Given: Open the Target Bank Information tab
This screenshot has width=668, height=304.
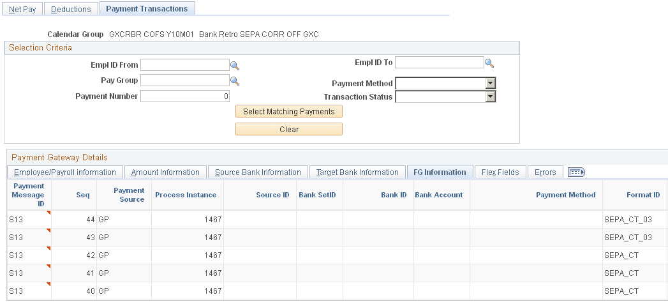Looking at the screenshot, I should coord(357,172).
